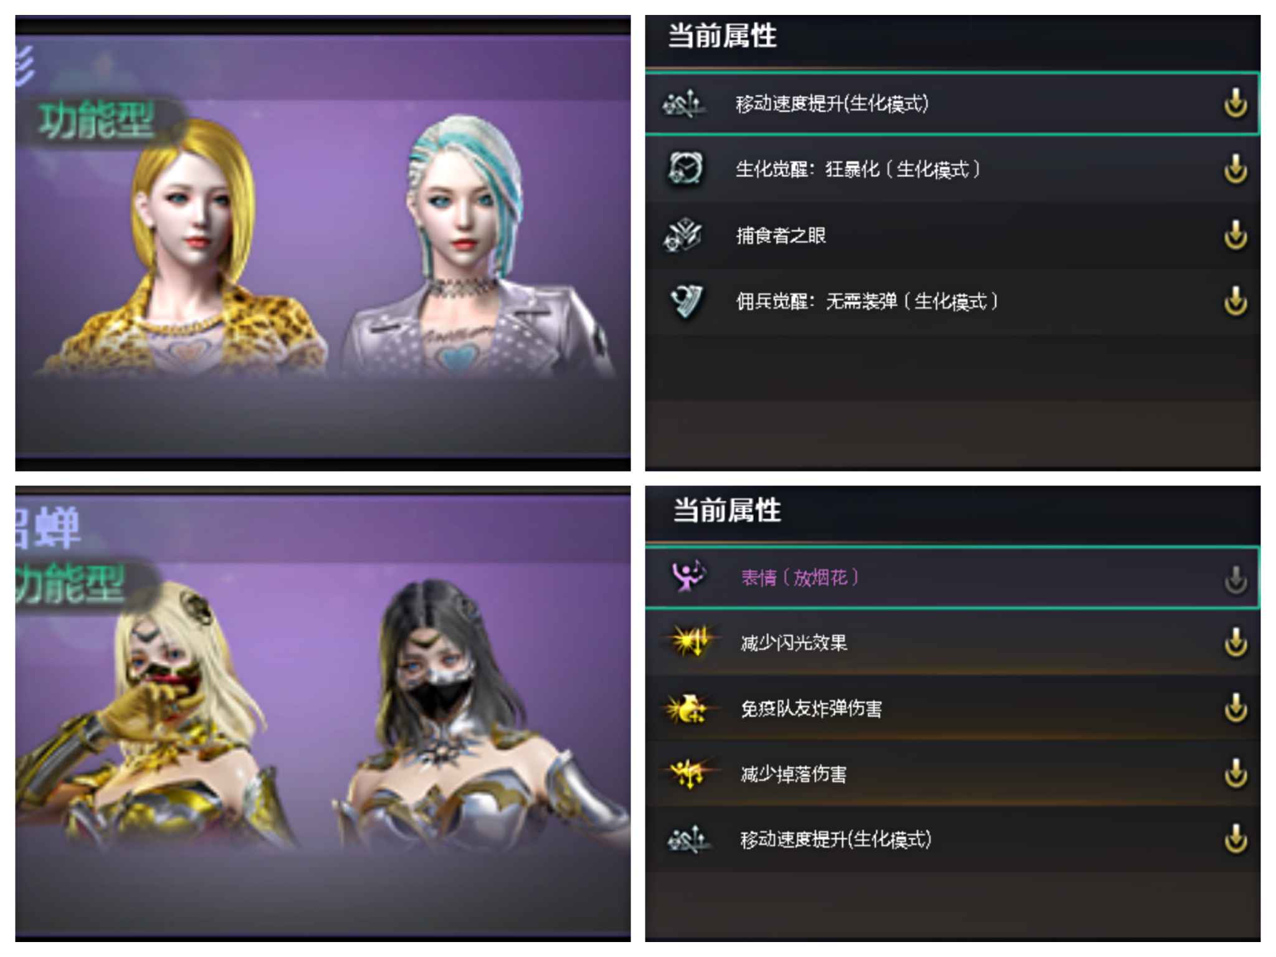Viewport: 1276px width, 957px height.
Task: Click the 功能型 tag in upper character panel
Action: pos(97,120)
